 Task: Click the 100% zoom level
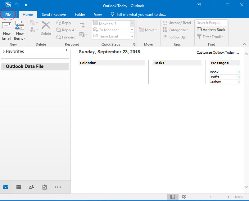tap(238, 197)
